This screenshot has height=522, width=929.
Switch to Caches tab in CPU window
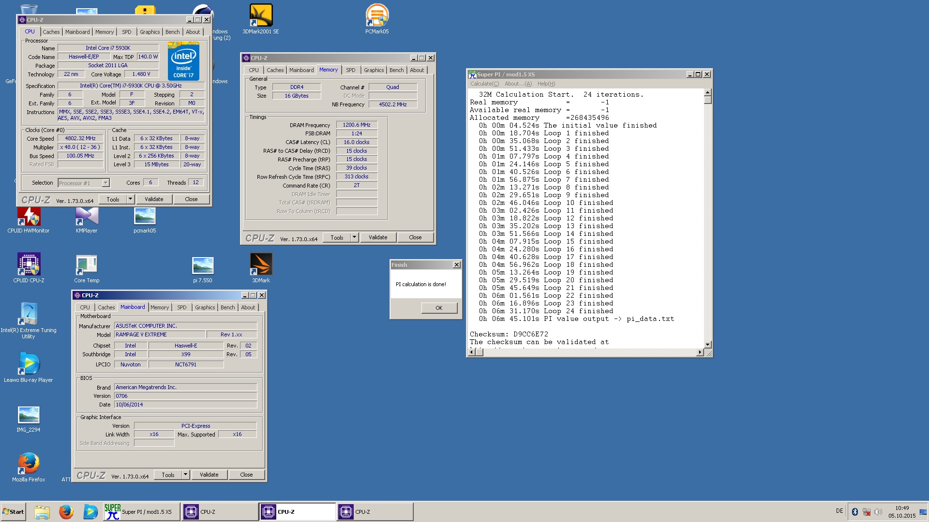click(x=51, y=32)
